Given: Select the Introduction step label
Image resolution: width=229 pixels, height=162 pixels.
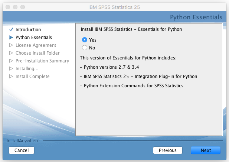Looking at the screenshot, I should pos(28,29).
